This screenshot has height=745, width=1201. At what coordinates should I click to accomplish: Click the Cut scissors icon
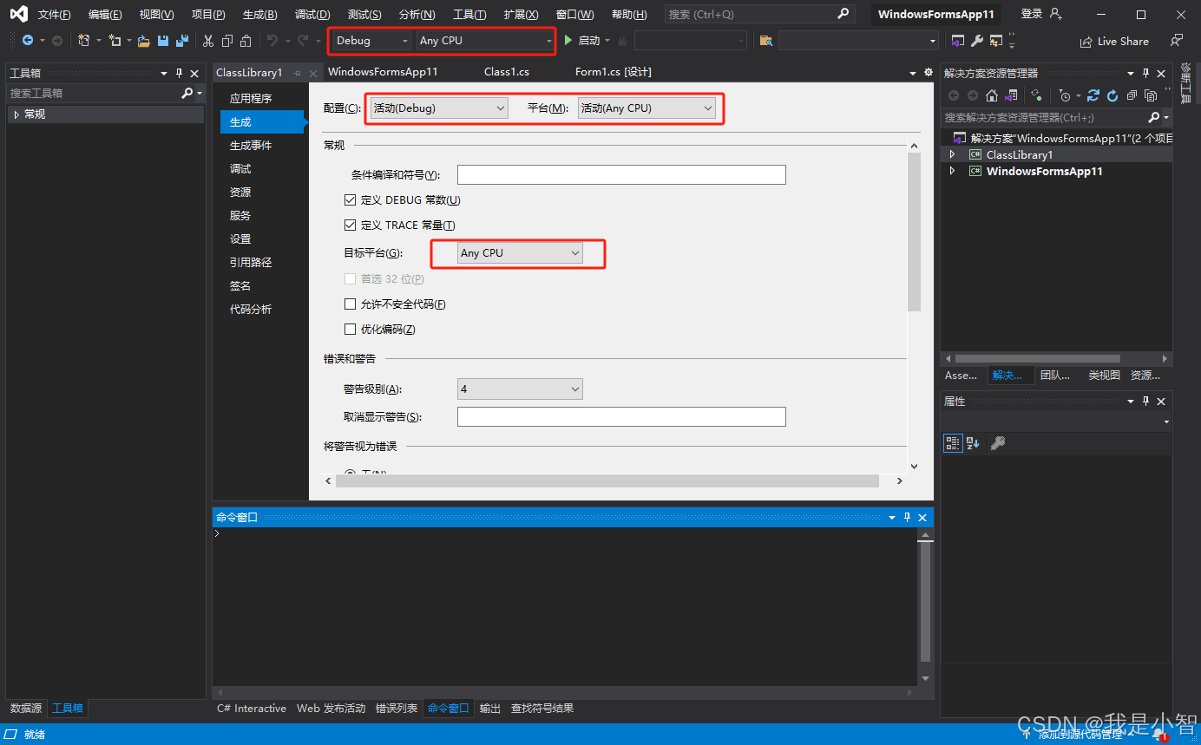click(208, 41)
